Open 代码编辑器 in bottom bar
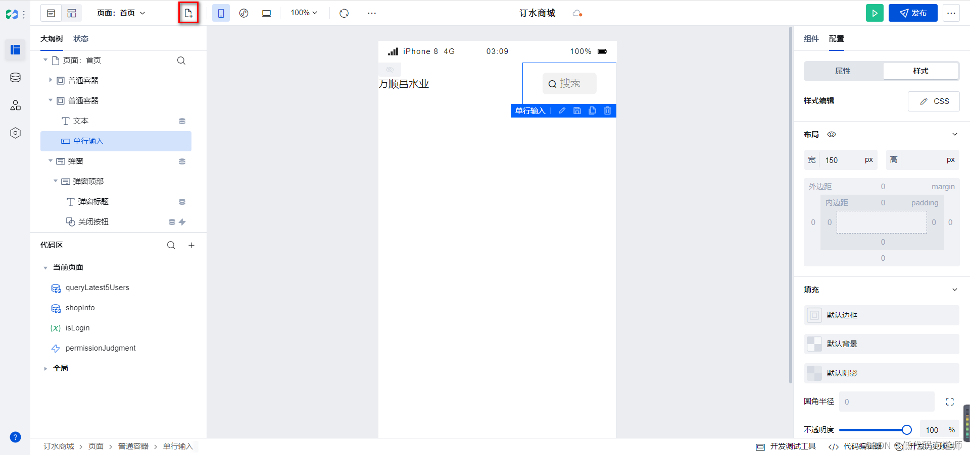Viewport: 970px width, 455px height. (x=855, y=446)
